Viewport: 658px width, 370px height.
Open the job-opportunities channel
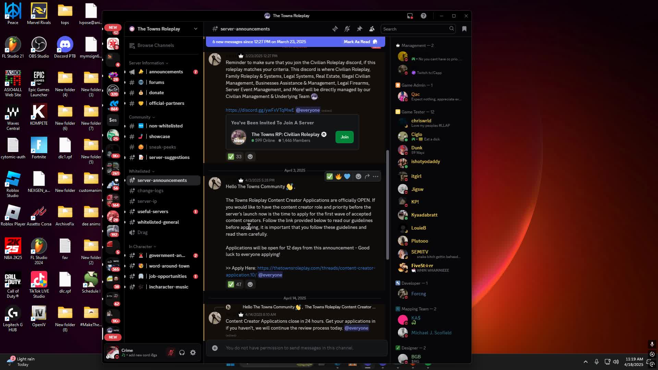(163, 276)
